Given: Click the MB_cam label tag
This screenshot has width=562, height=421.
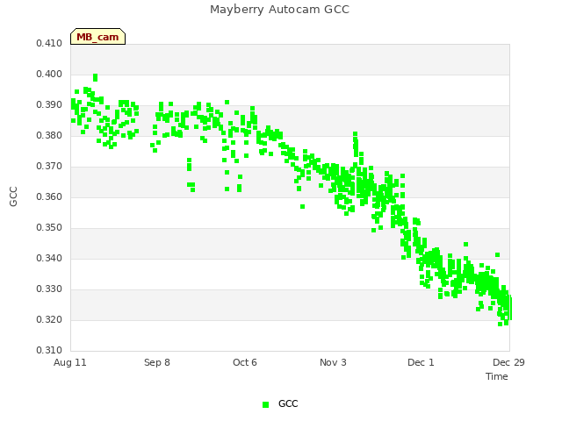Looking at the screenshot, I should click(97, 37).
